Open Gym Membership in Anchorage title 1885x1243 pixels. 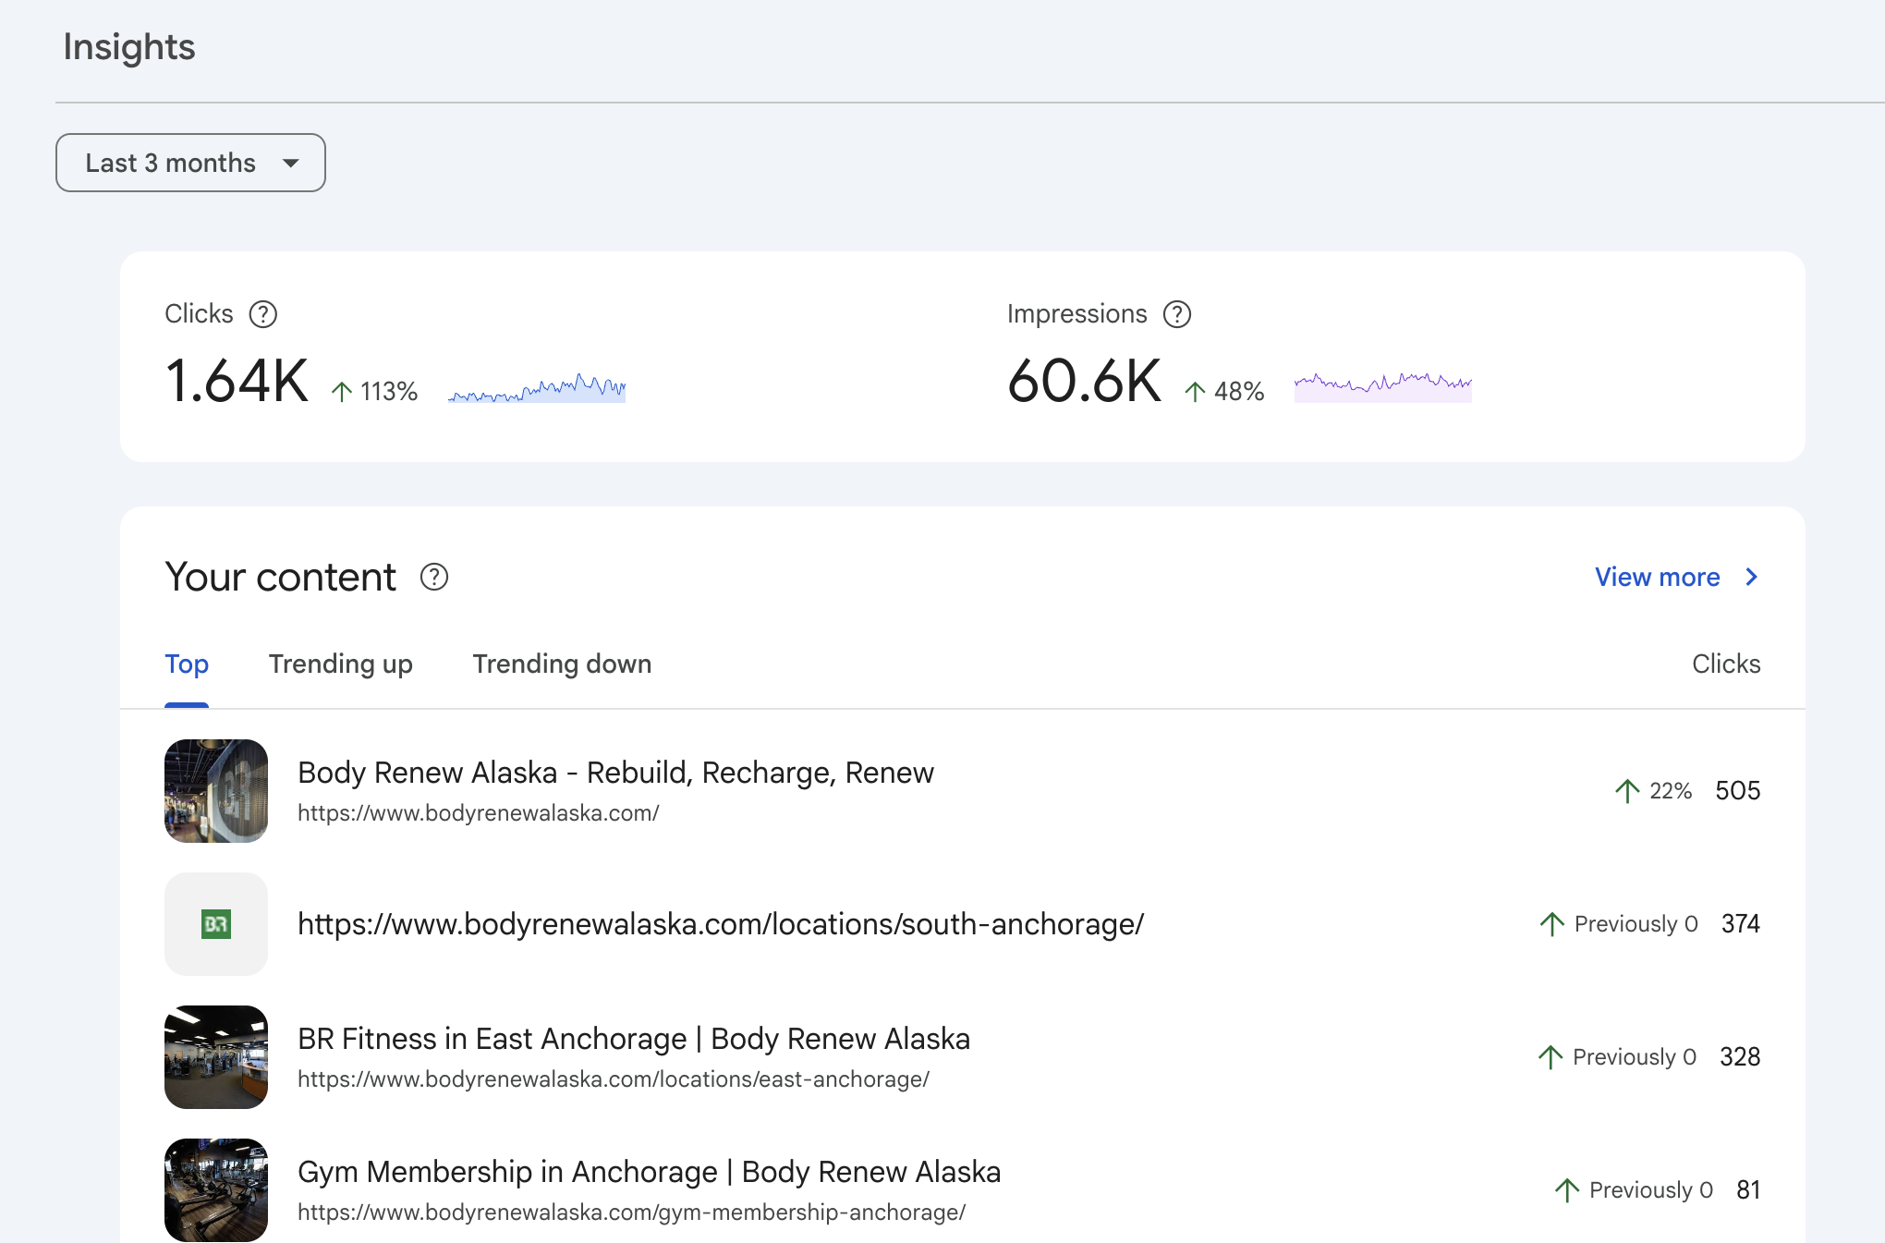tap(649, 1172)
